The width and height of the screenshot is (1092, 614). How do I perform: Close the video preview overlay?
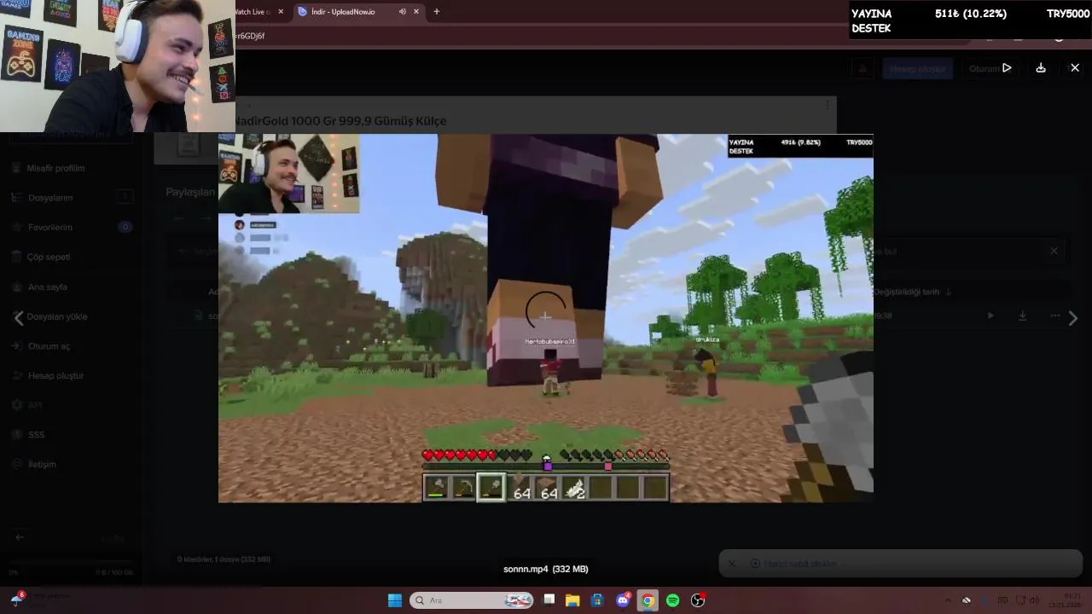1075,68
